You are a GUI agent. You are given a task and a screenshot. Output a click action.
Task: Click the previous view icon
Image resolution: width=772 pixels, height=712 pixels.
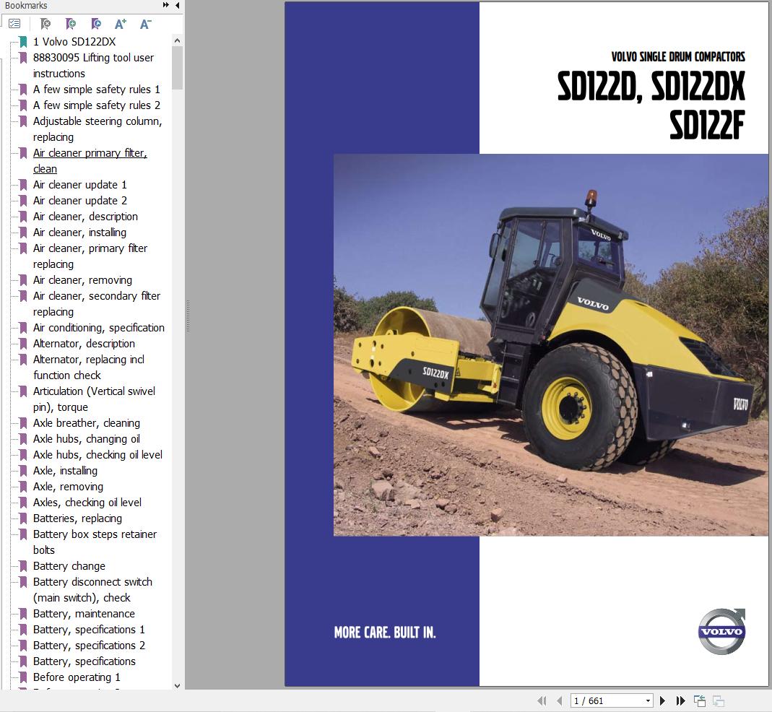point(699,700)
